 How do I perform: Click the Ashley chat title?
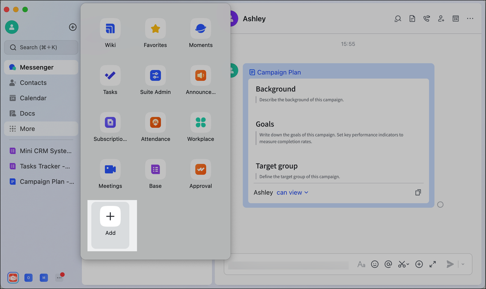254,19
